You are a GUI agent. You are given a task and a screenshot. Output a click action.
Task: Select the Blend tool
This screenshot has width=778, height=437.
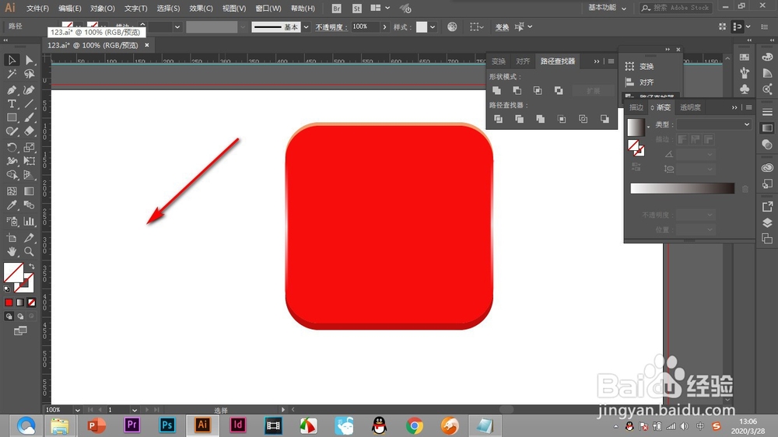coord(30,205)
